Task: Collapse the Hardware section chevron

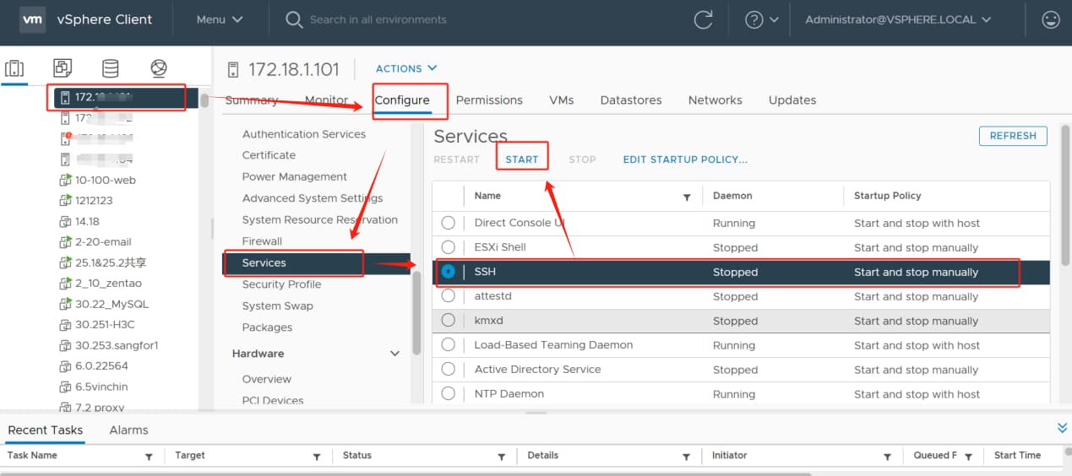Action: tap(395, 354)
